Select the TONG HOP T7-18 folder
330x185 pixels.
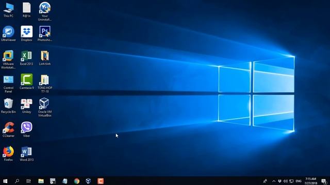pos(45,83)
